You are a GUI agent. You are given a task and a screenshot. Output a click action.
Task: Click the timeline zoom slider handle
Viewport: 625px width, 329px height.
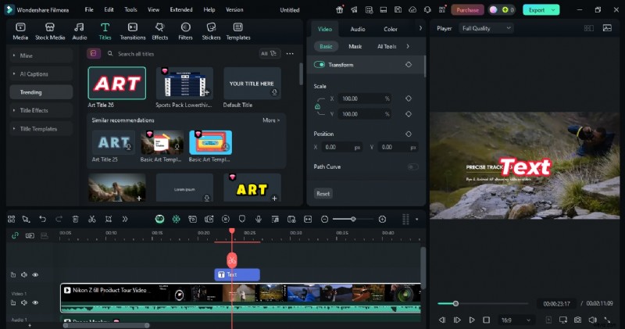353,219
